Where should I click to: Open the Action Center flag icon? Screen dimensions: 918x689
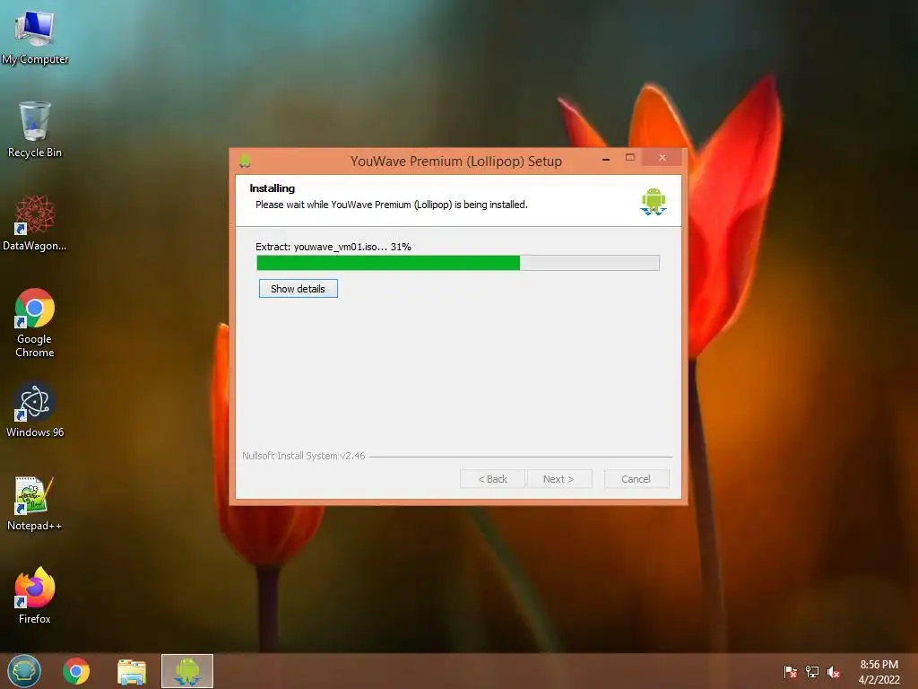pyautogui.click(x=790, y=671)
